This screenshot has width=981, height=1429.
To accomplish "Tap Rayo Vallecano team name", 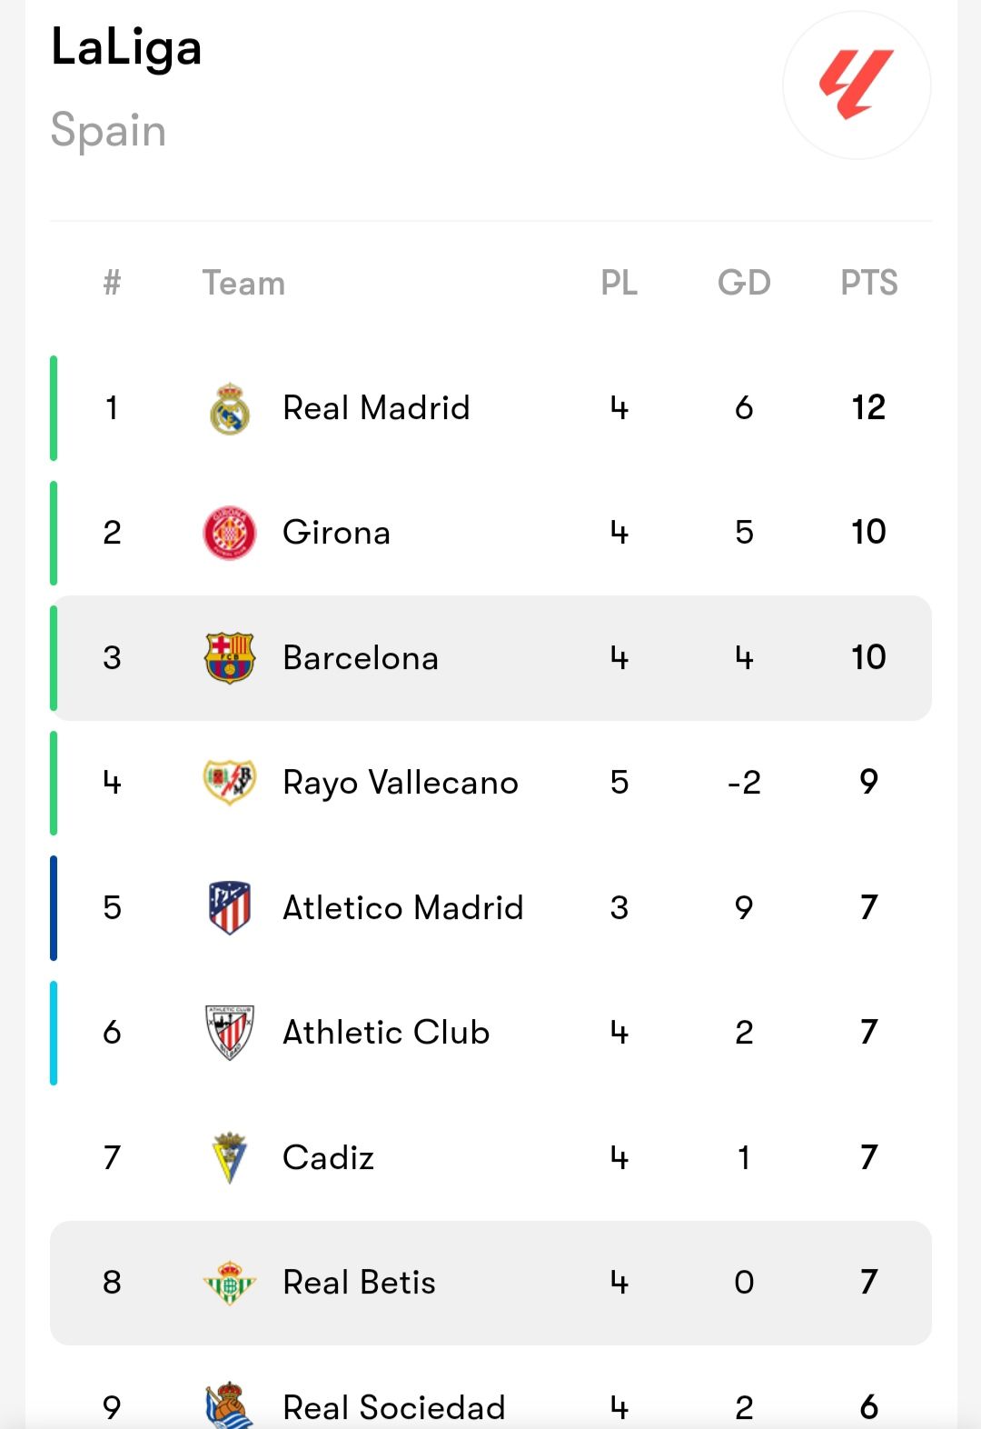I will pos(401,784).
